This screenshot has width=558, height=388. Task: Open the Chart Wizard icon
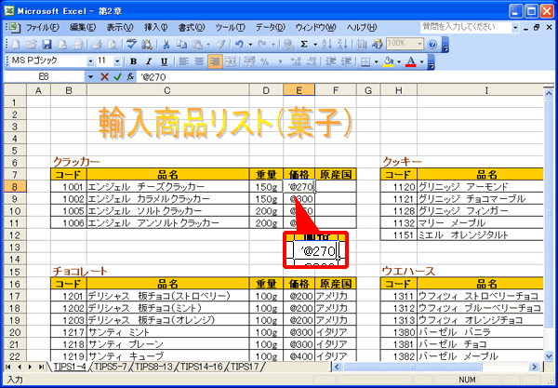coord(361,44)
